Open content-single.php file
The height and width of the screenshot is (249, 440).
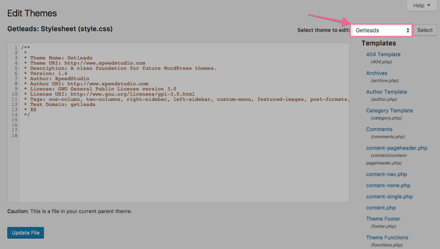click(389, 197)
